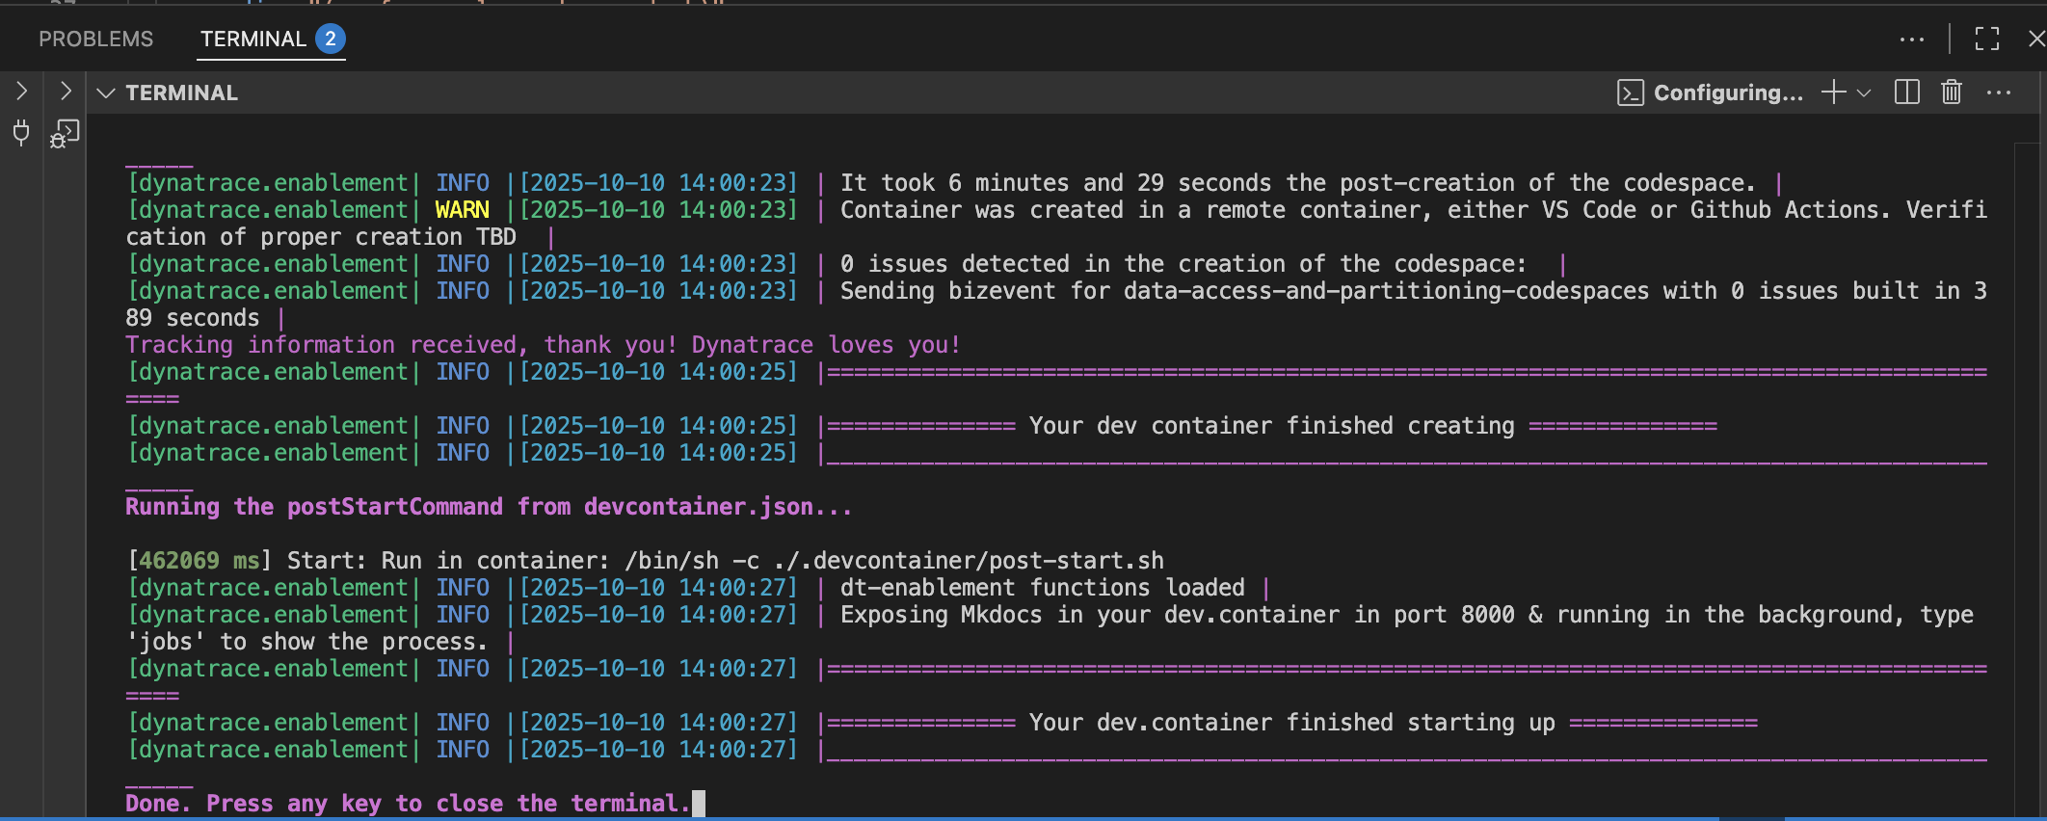The width and height of the screenshot is (2047, 821).
Task: Click the Configuring... terminal label
Action: pos(1727,93)
